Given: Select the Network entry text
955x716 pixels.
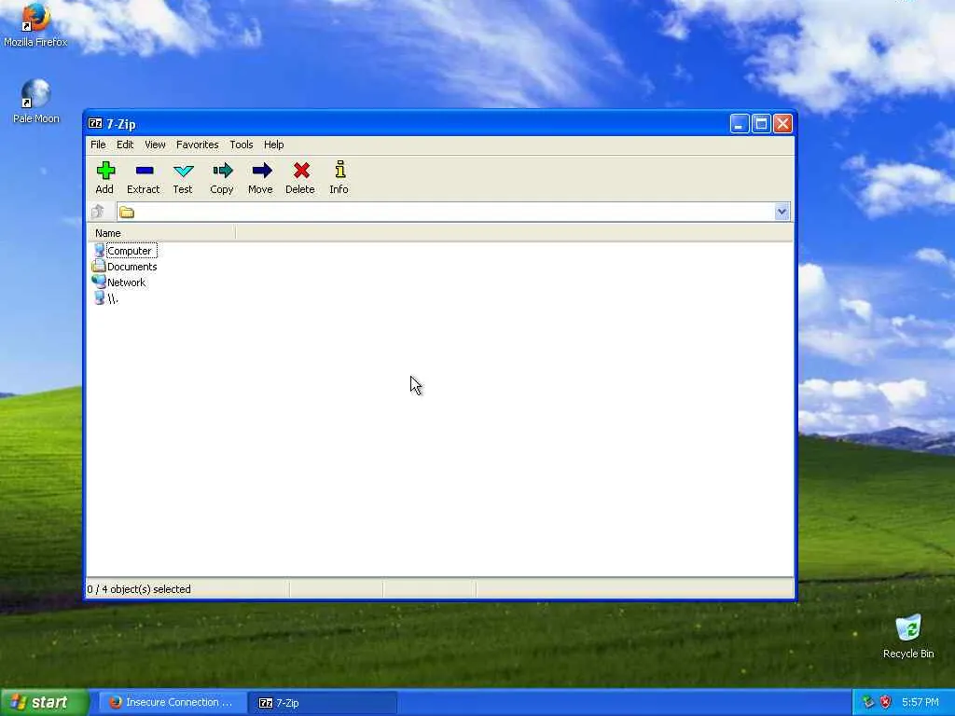Looking at the screenshot, I should point(127,282).
